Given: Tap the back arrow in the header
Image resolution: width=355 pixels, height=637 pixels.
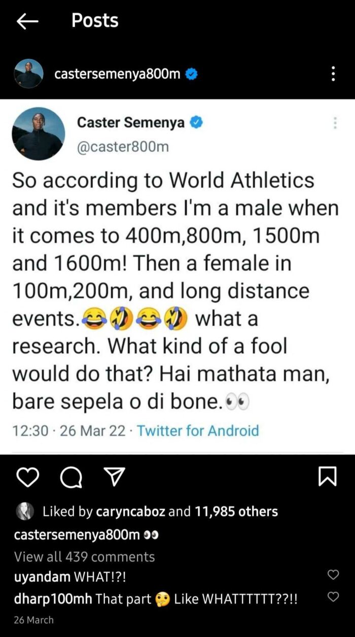Looking at the screenshot, I should (x=27, y=21).
